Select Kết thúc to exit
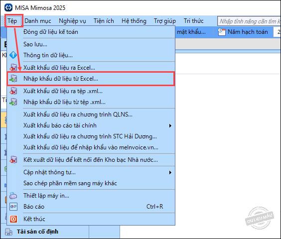This screenshot has height=239, width=281. 91,219
